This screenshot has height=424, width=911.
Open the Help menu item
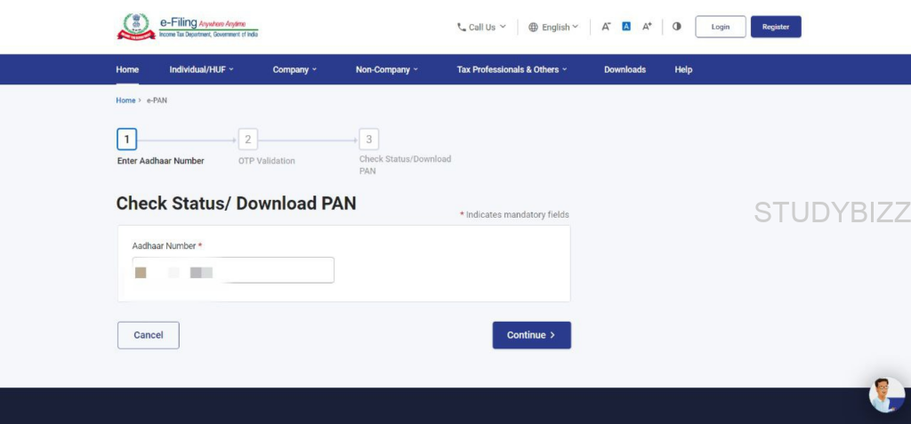pos(683,69)
